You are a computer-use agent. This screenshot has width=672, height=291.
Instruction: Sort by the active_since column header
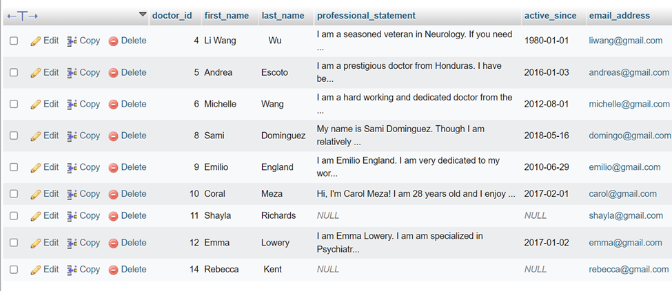pyautogui.click(x=550, y=16)
